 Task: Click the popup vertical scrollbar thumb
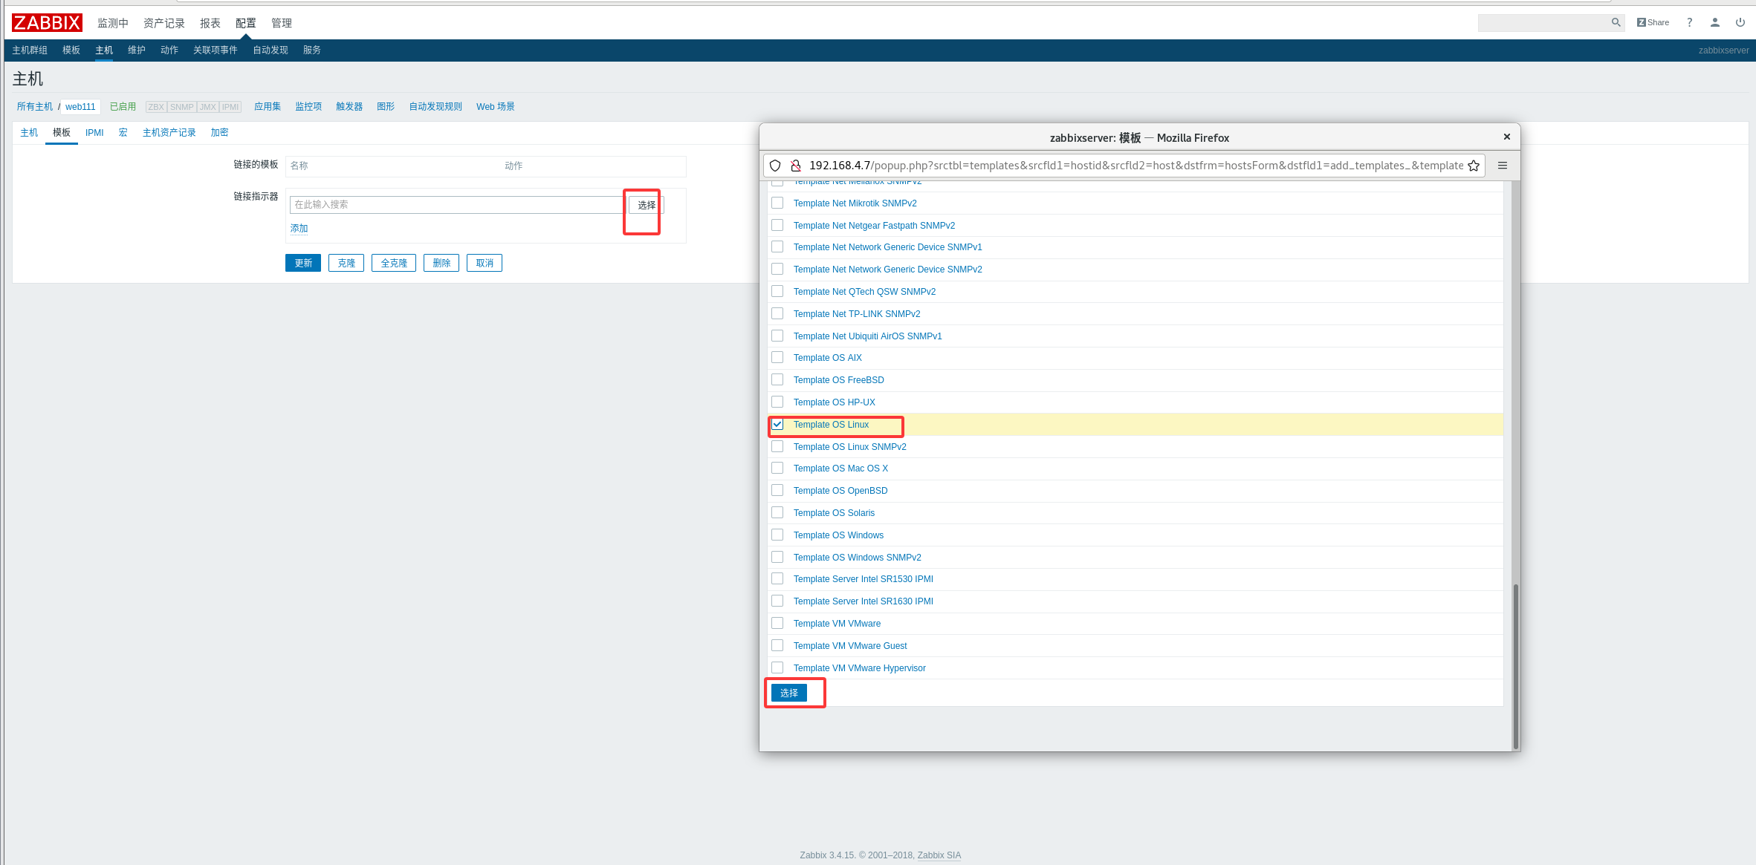point(1515,665)
